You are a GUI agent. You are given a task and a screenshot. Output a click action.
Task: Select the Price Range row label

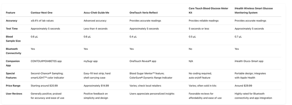[x=13, y=86]
